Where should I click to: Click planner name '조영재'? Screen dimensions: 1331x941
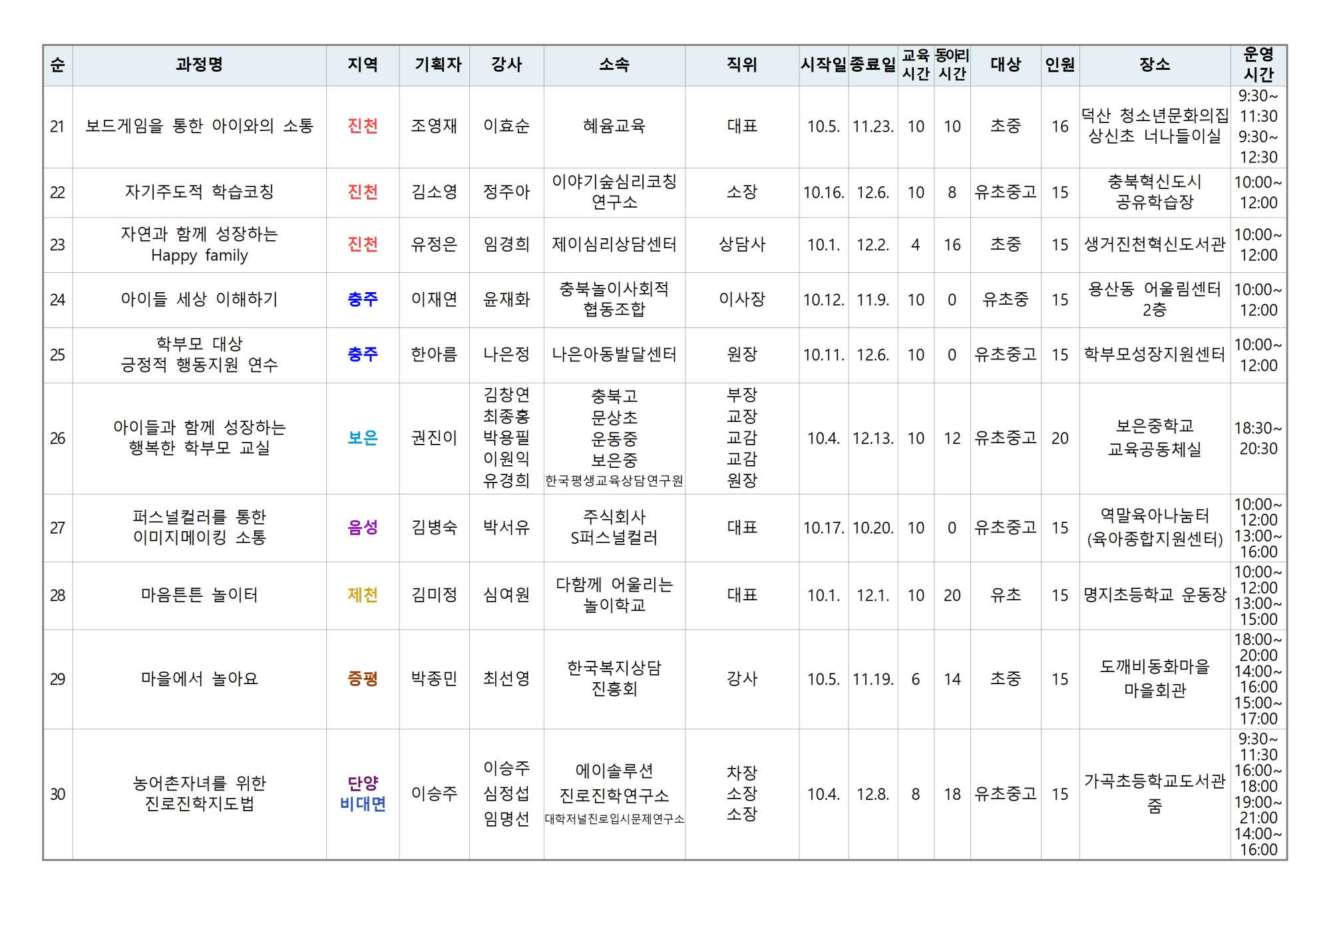pos(434,126)
